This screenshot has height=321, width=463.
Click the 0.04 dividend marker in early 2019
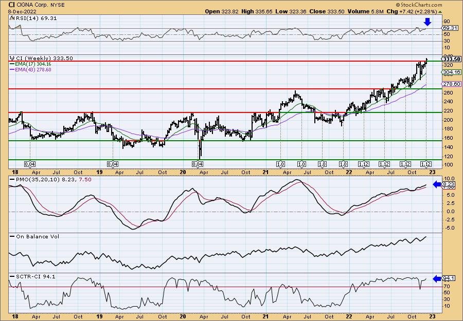click(113, 164)
